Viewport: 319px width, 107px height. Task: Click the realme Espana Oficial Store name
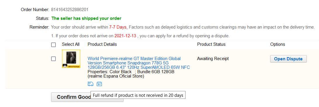click(x=116, y=76)
